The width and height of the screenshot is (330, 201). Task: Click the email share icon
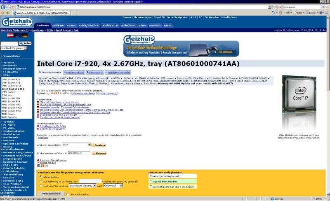pos(47,166)
